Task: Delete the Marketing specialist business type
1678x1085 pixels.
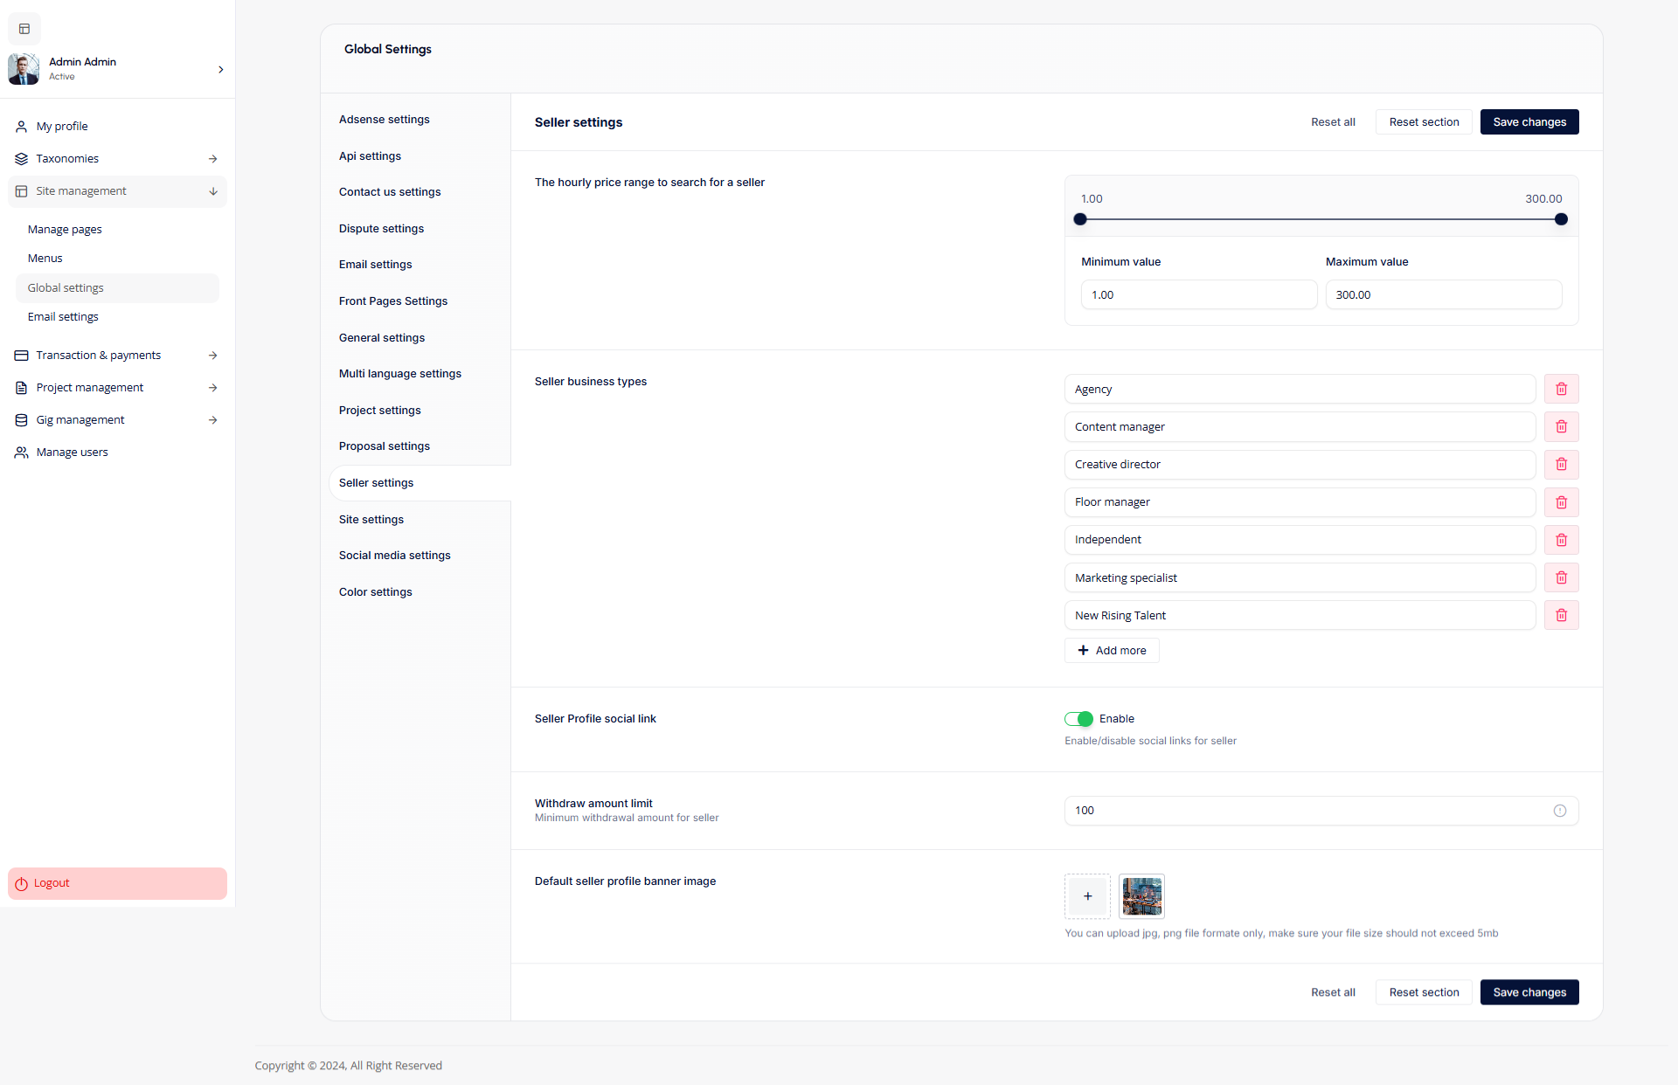Action: coord(1561,577)
